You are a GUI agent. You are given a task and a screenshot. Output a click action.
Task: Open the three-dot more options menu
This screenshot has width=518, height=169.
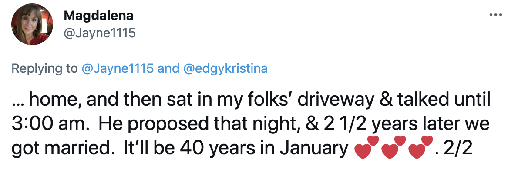pyautogui.click(x=495, y=14)
